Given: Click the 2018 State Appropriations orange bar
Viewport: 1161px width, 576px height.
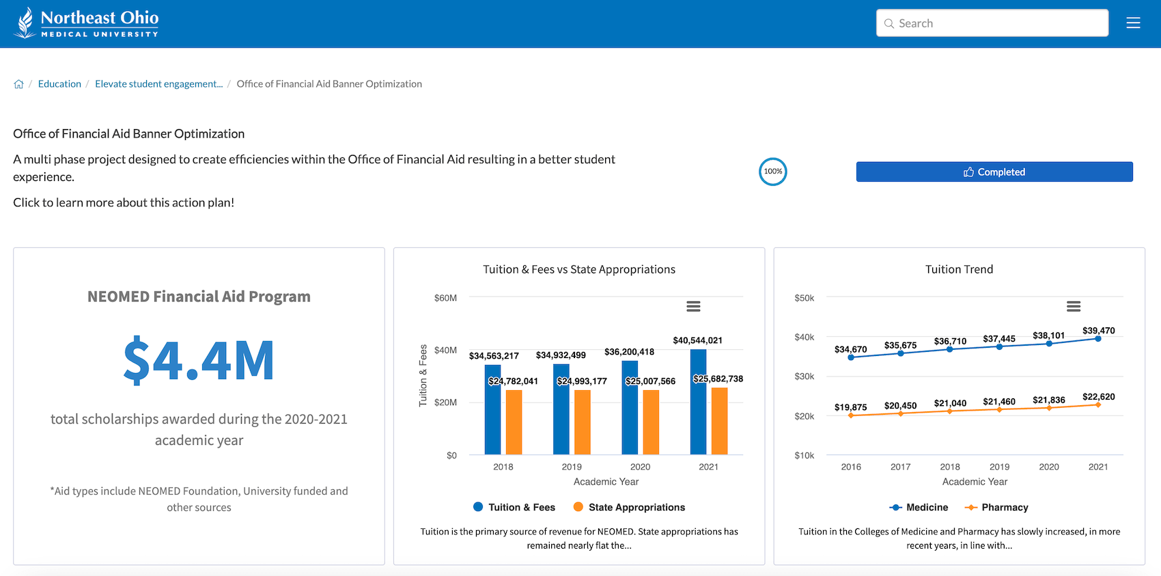Looking at the screenshot, I should [514, 422].
